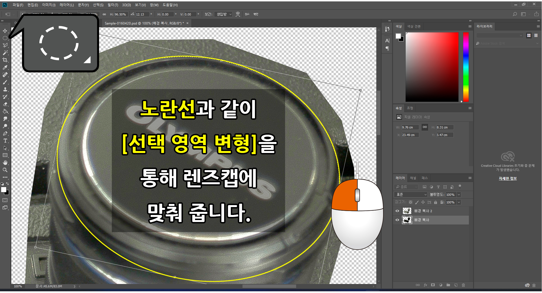The image size is (542, 293).
Task: Switch libraries to grid view
Action: [x=529, y=35]
